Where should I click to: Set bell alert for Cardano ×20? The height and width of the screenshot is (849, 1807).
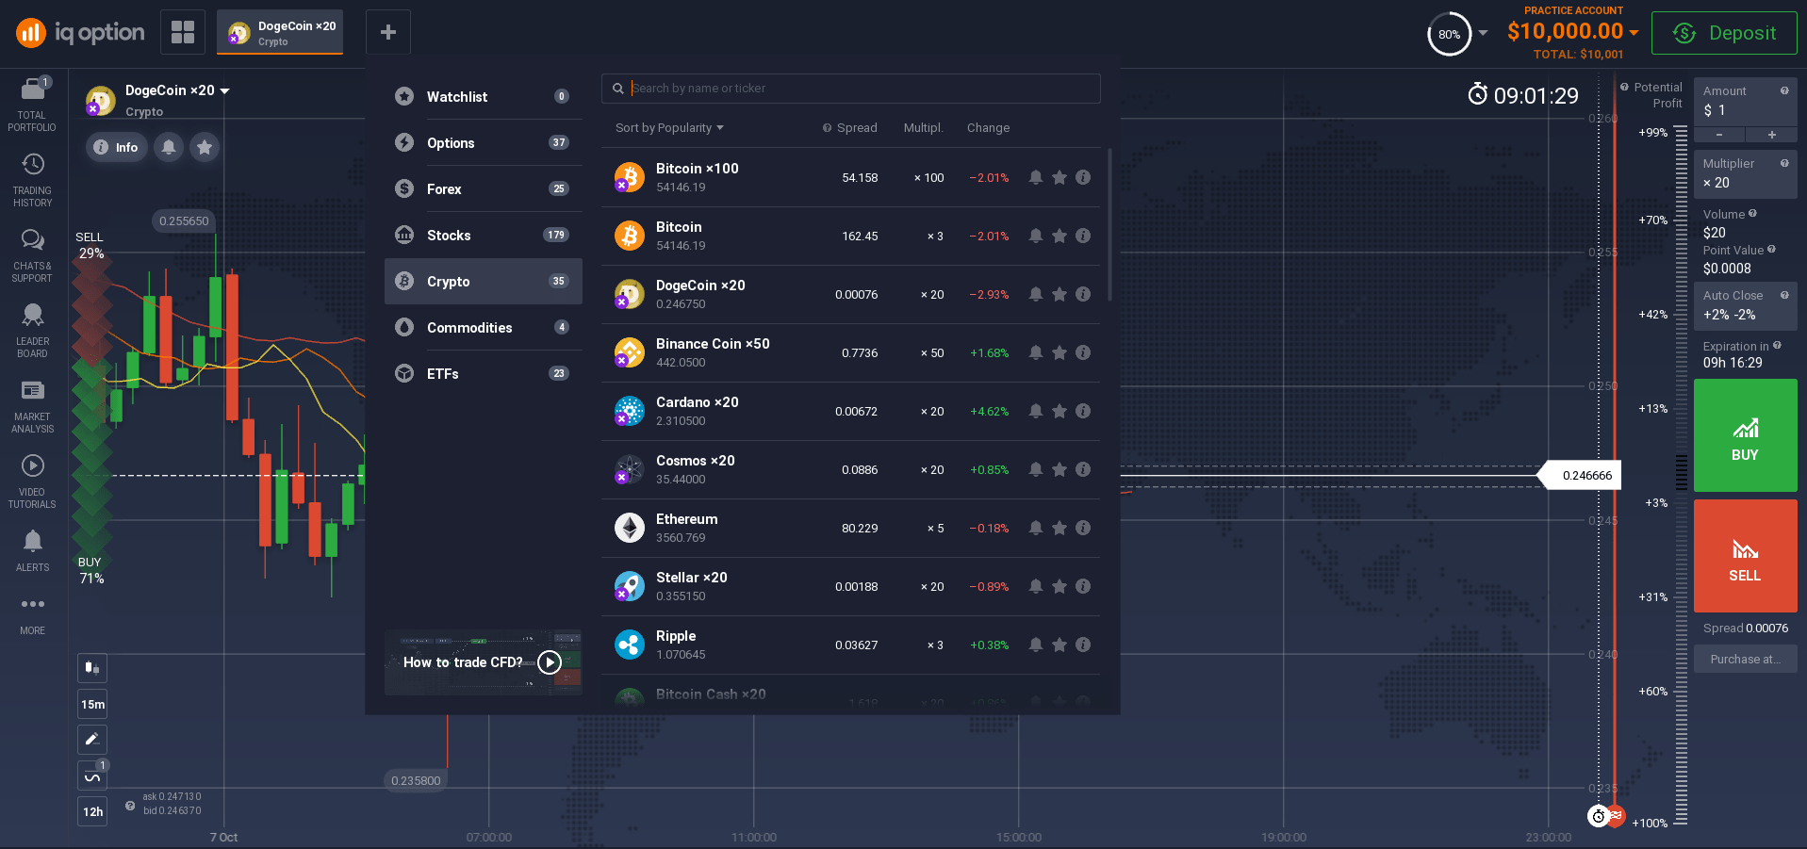tap(1036, 411)
